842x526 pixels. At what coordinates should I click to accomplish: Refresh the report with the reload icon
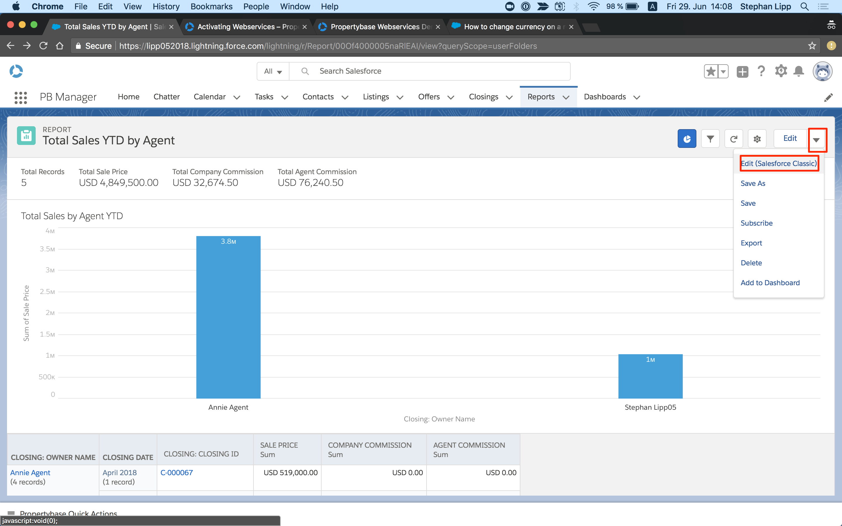734,139
